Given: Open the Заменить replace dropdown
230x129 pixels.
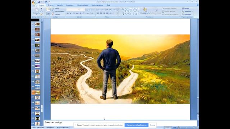Looking at the screenshot, I should point(187,11).
